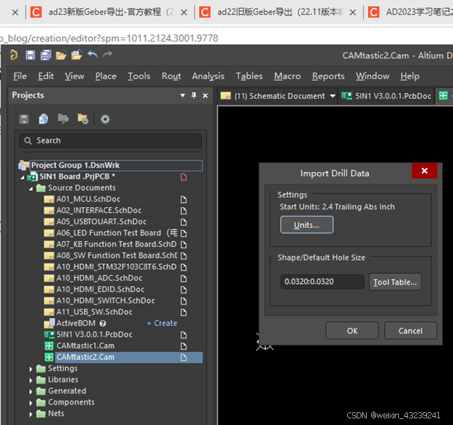Select A11_USB_SW.SchDoc in project tree
The image size is (453, 425).
(94, 312)
